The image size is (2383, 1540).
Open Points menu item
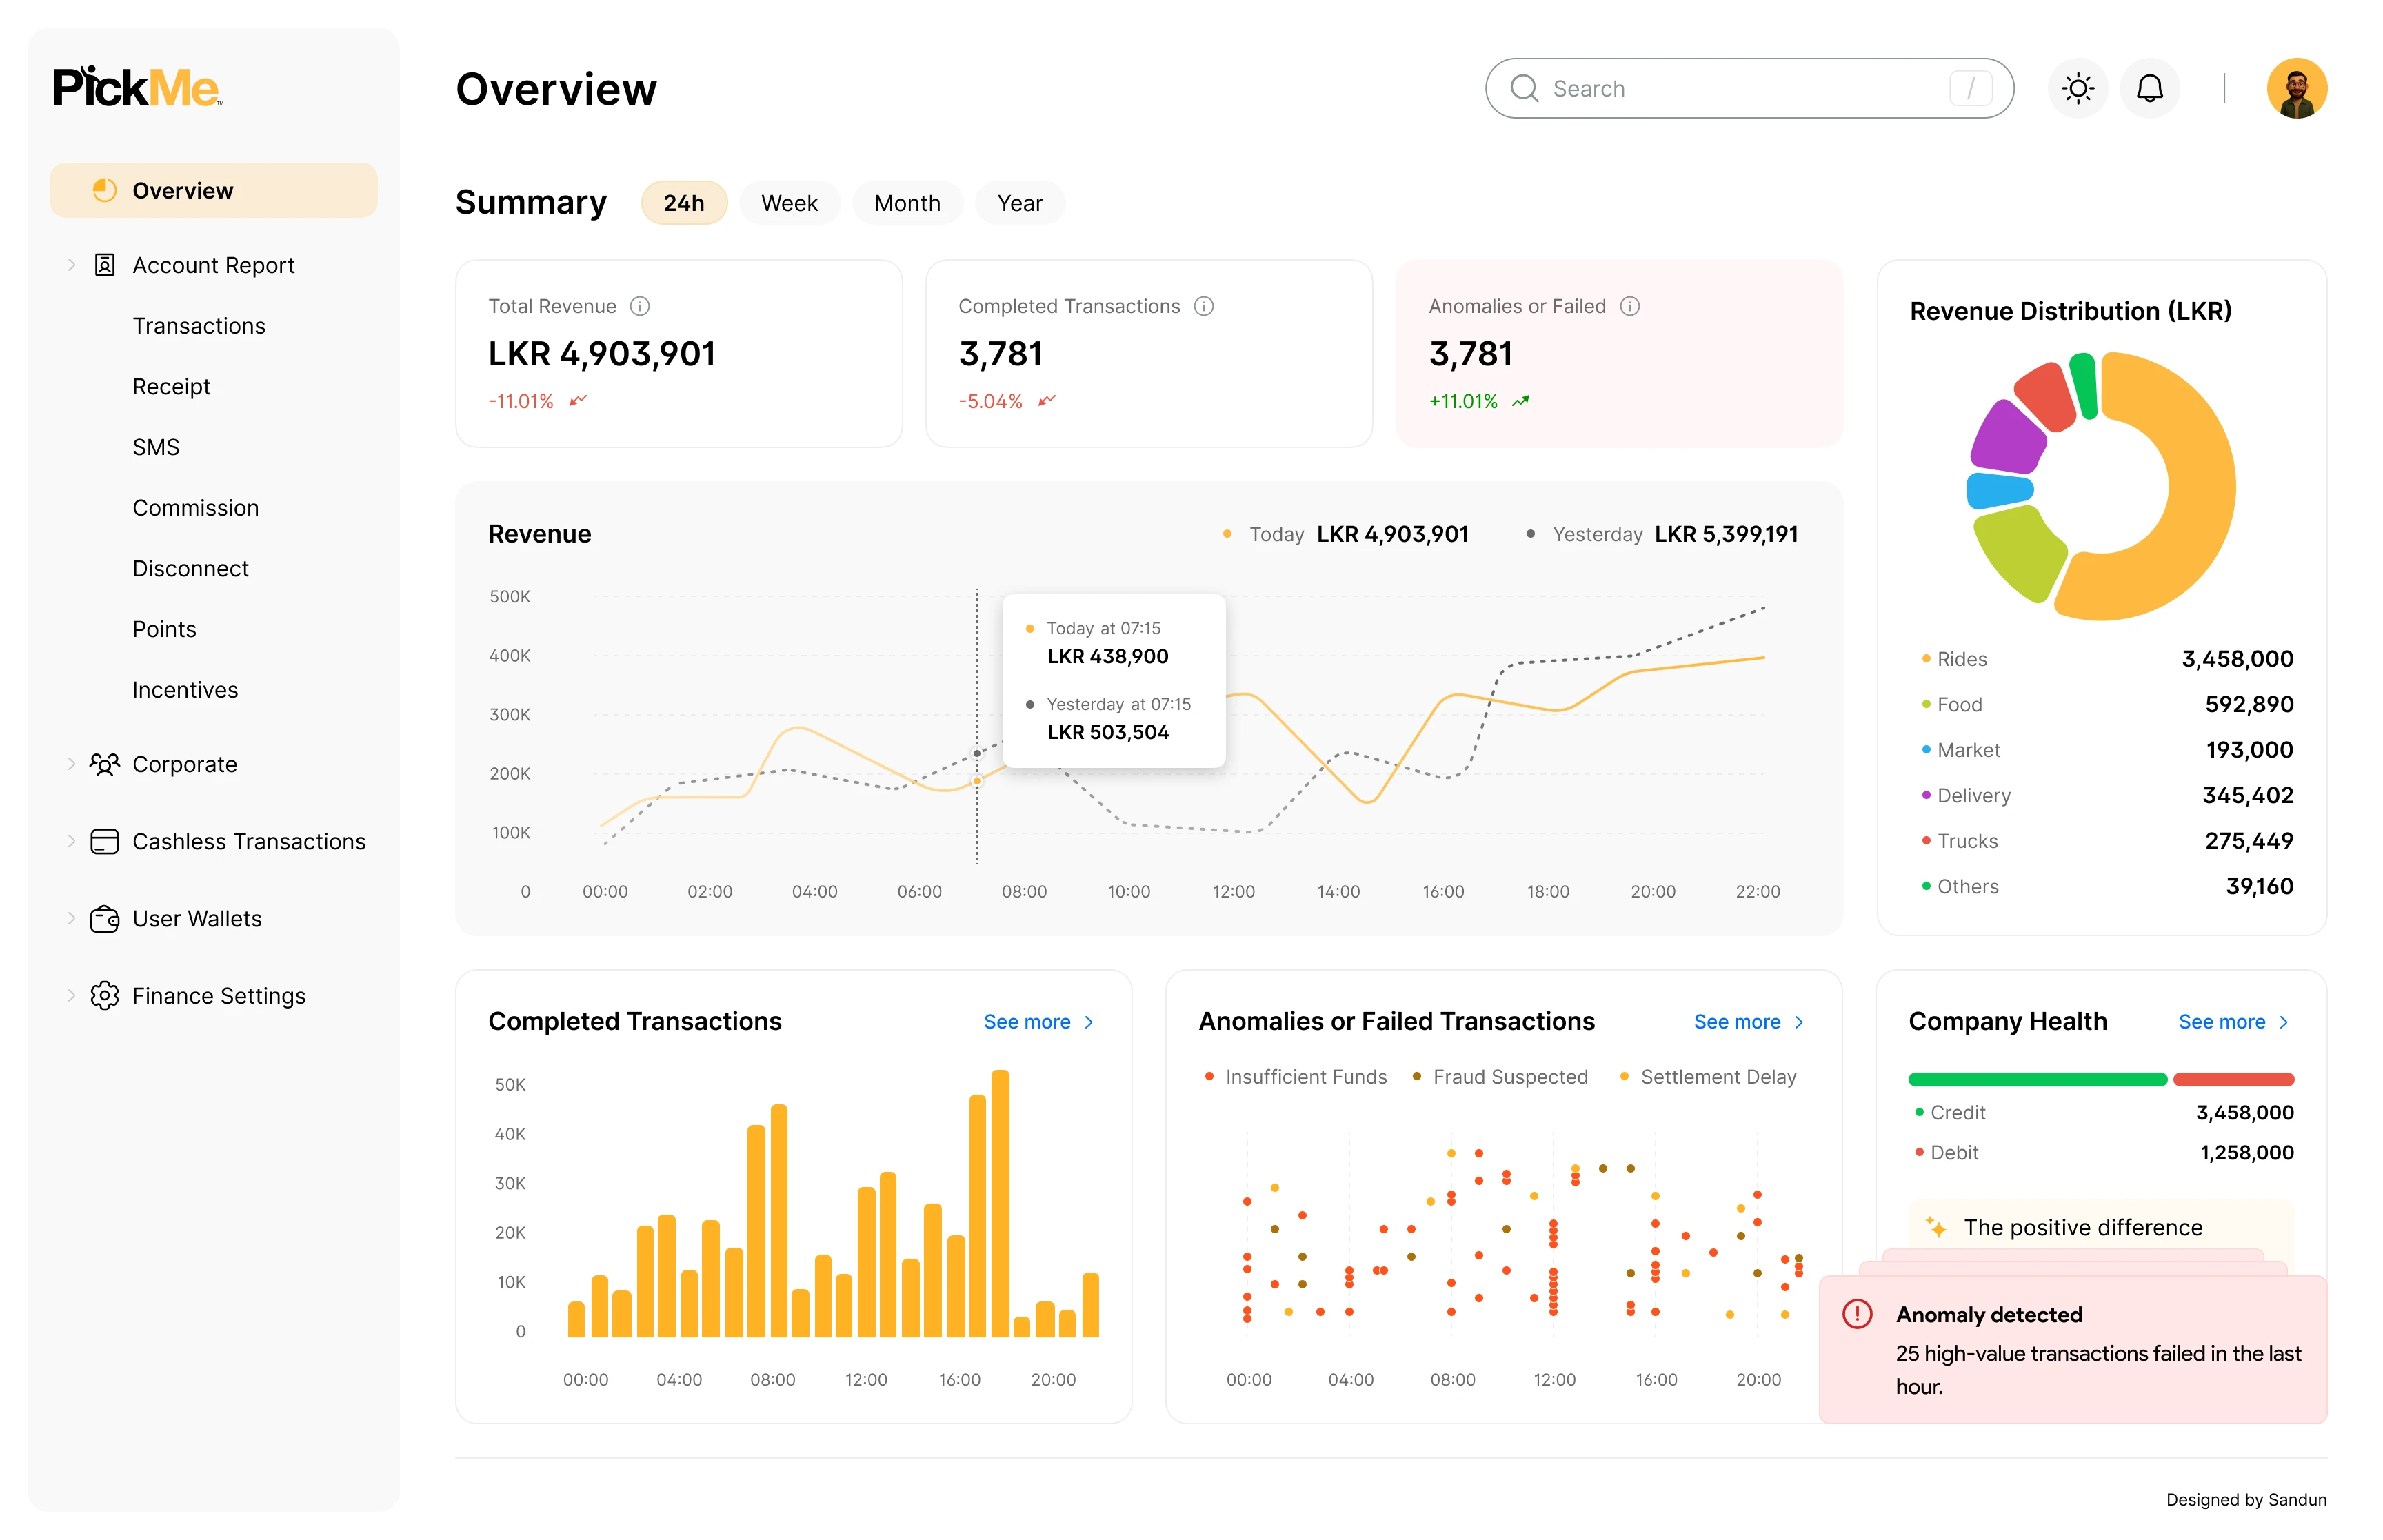(164, 629)
